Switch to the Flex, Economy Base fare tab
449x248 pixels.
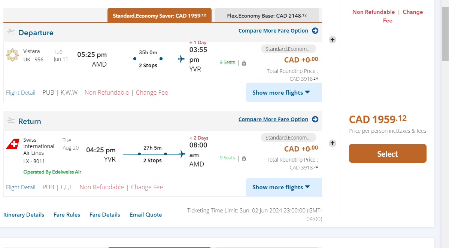(x=267, y=16)
